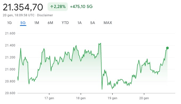Open the Disclaimer link
This screenshot has height=104, width=181.
pyautogui.click(x=45, y=15)
